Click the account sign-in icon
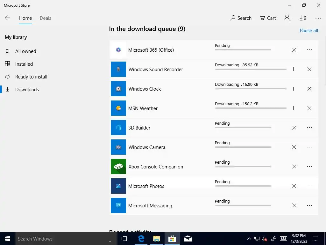This screenshot has height=245, width=326. point(288,18)
